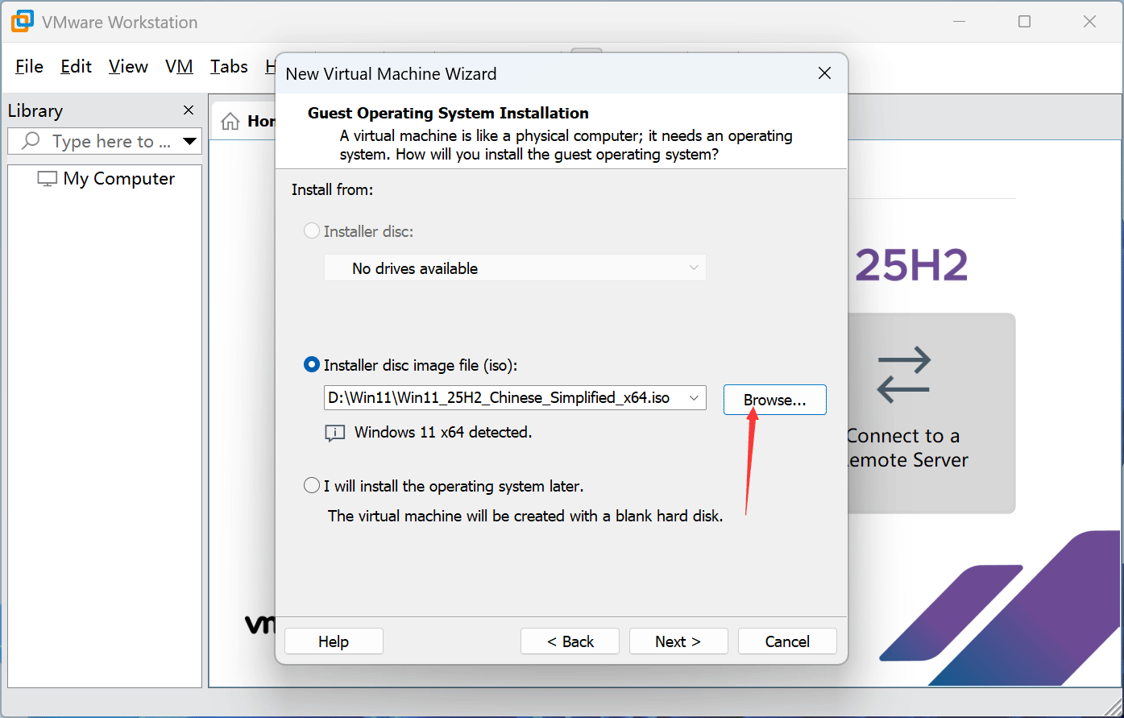1124x718 pixels.
Task: Close the Library panel
Action: (x=189, y=110)
